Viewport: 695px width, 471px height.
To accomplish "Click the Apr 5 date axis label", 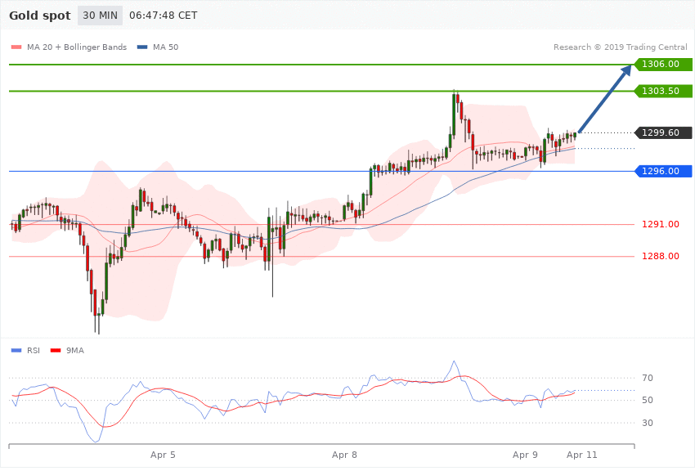I will 163,455.
